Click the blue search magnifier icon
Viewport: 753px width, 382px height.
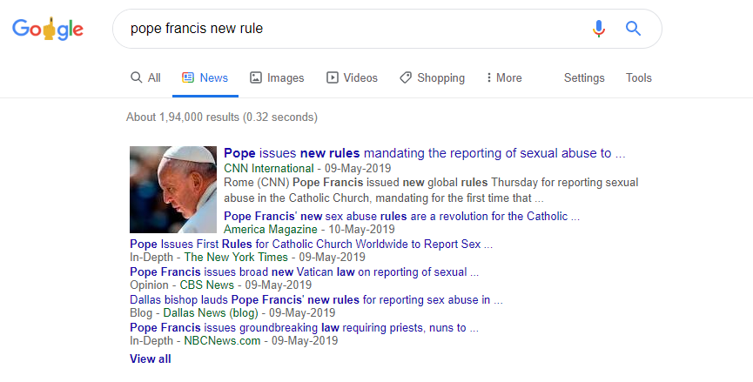tap(633, 29)
